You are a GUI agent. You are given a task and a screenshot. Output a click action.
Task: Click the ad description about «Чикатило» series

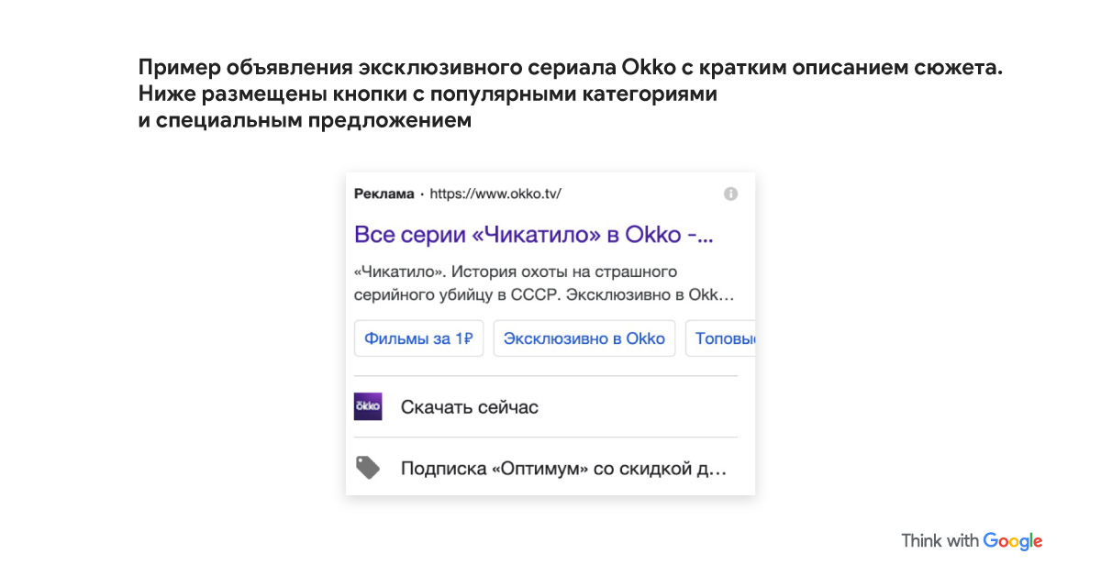pos(545,284)
